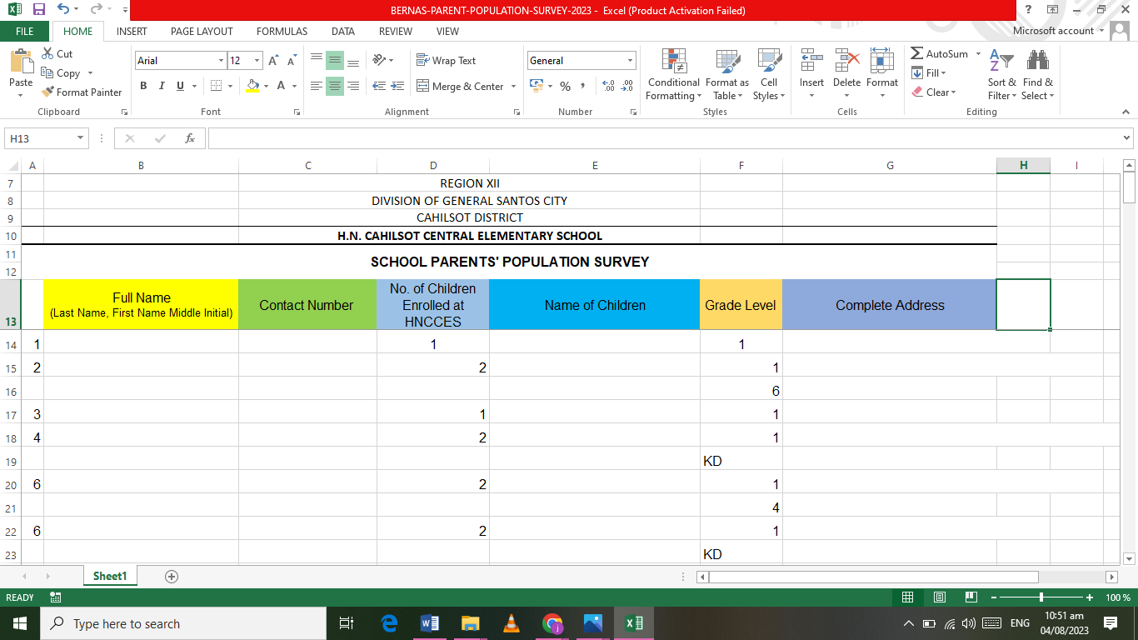The width and height of the screenshot is (1138, 640).
Task: Click the New Sheet plus button
Action: [x=172, y=576]
